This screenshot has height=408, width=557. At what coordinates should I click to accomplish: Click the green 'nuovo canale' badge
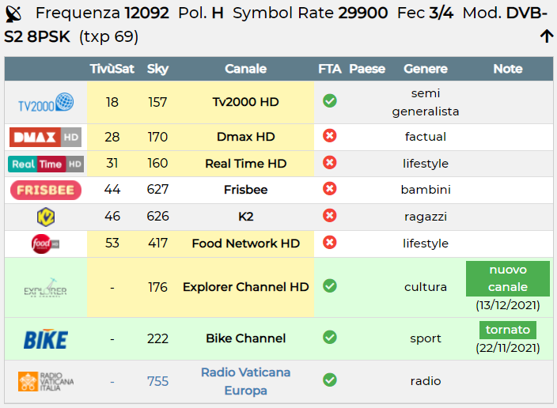pyautogui.click(x=508, y=278)
